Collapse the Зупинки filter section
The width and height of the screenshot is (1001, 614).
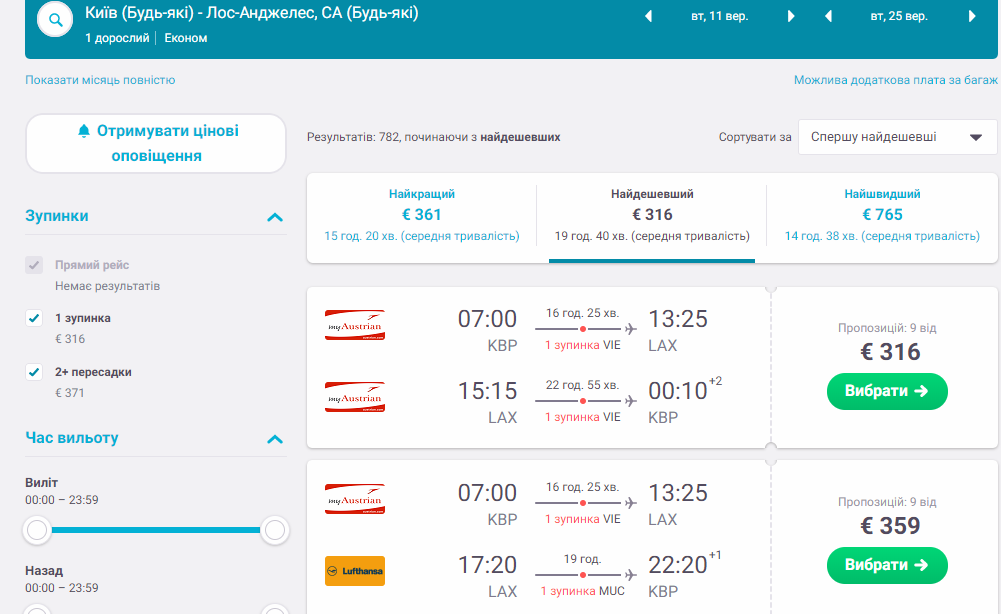275,217
